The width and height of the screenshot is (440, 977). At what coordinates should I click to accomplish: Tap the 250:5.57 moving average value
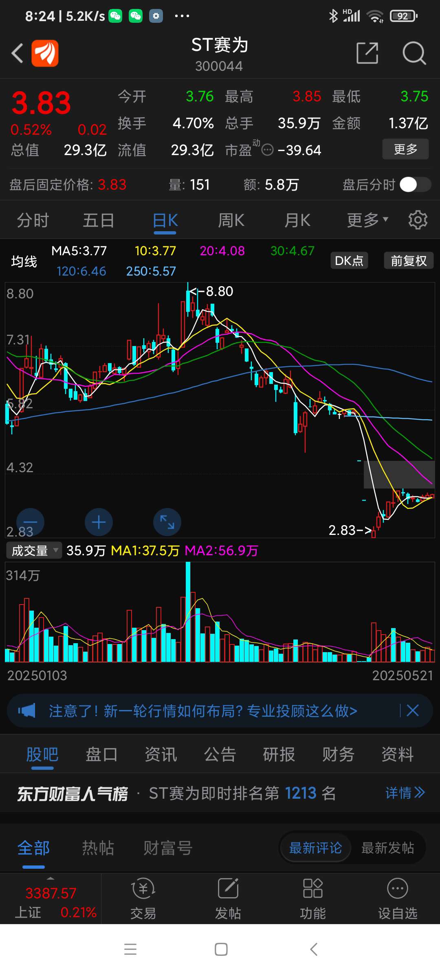(151, 271)
